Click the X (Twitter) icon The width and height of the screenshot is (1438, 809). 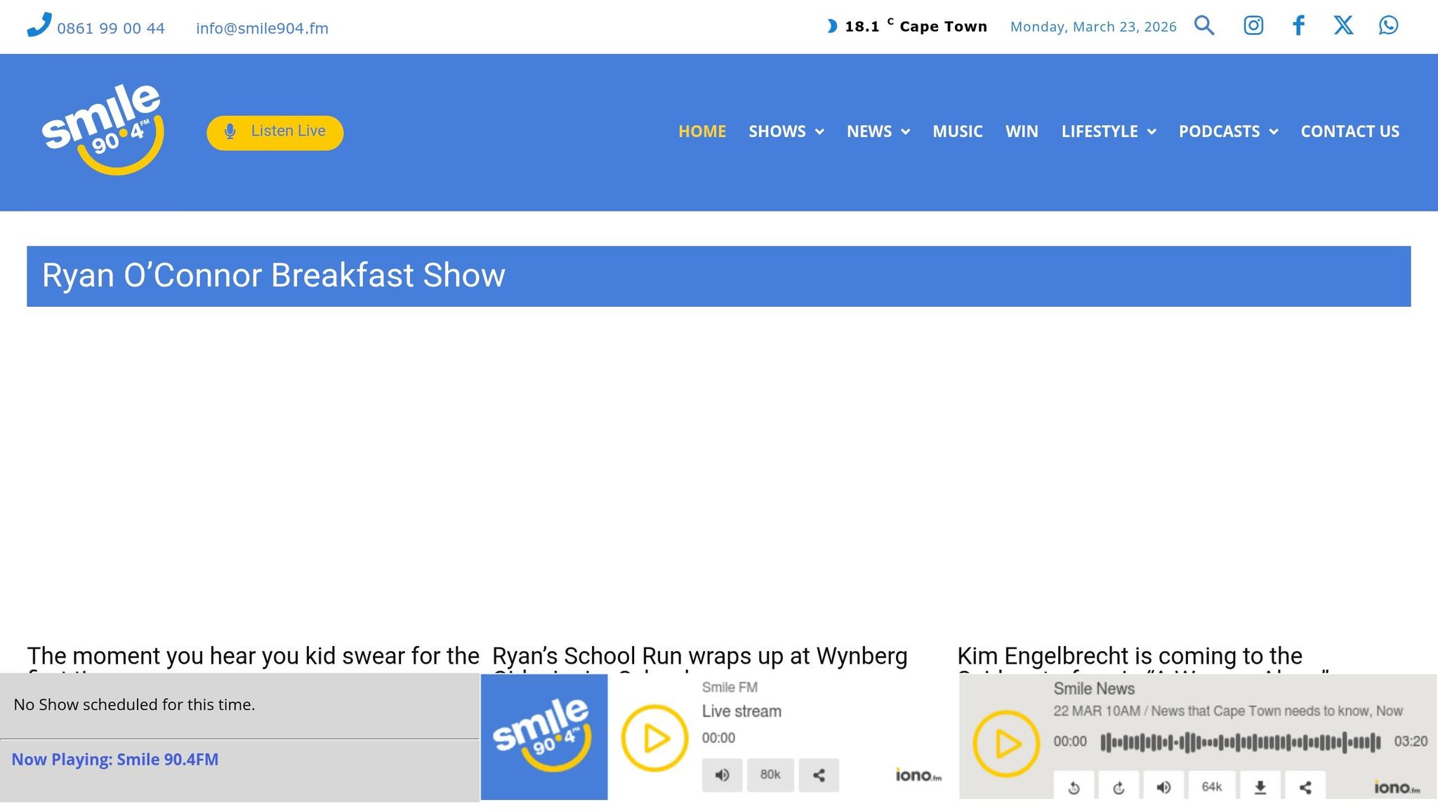point(1343,26)
